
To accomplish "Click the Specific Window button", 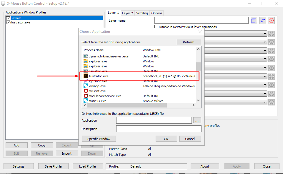I will coord(99,139).
